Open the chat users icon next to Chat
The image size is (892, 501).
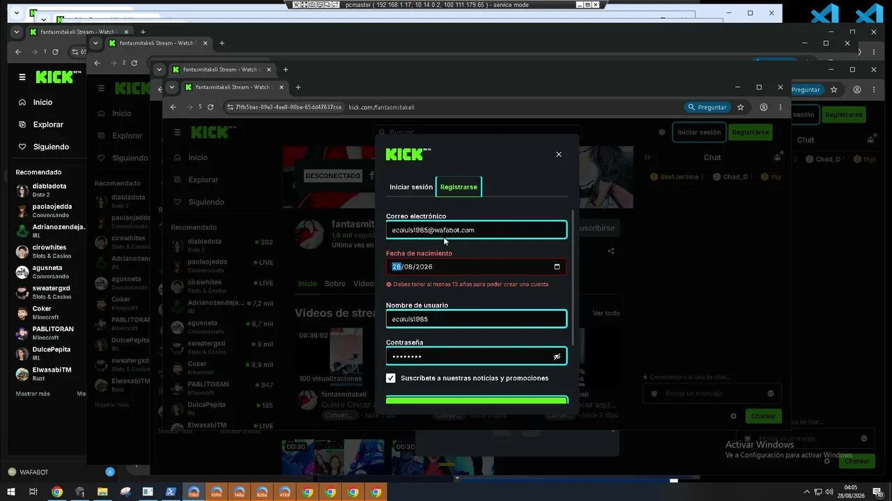click(x=777, y=157)
